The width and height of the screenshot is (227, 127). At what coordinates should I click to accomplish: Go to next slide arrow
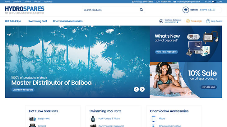tap(142, 89)
